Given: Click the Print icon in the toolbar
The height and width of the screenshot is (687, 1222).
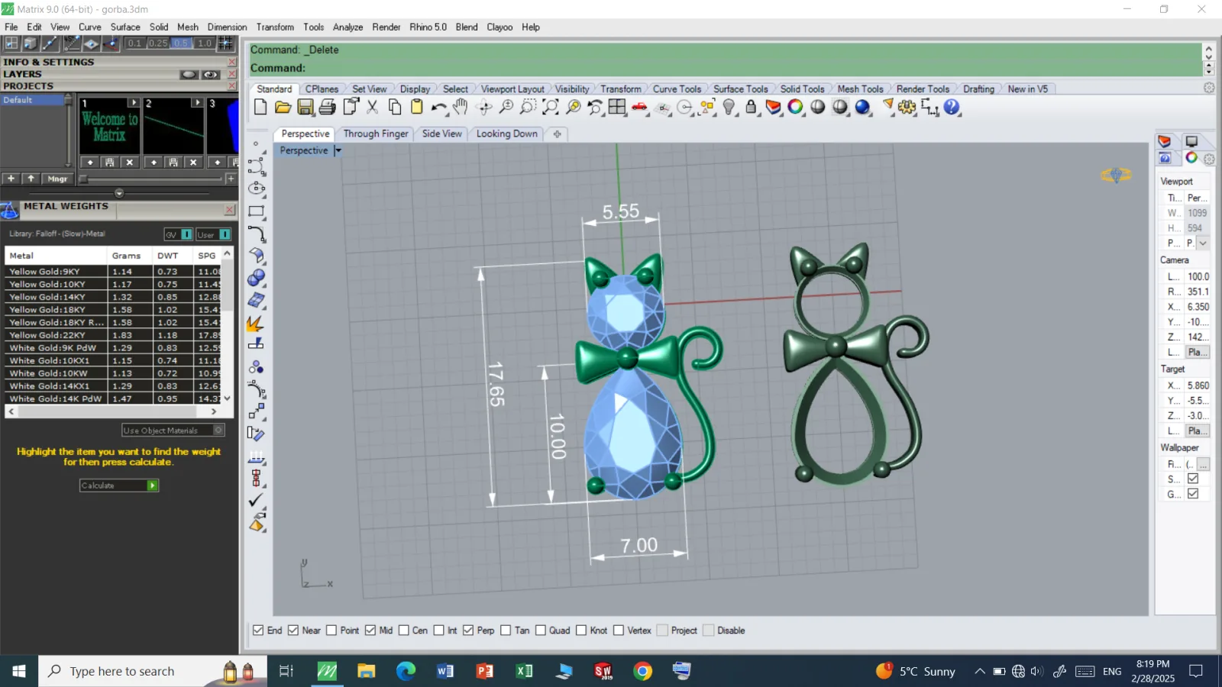Looking at the screenshot, I should point(328,107).
